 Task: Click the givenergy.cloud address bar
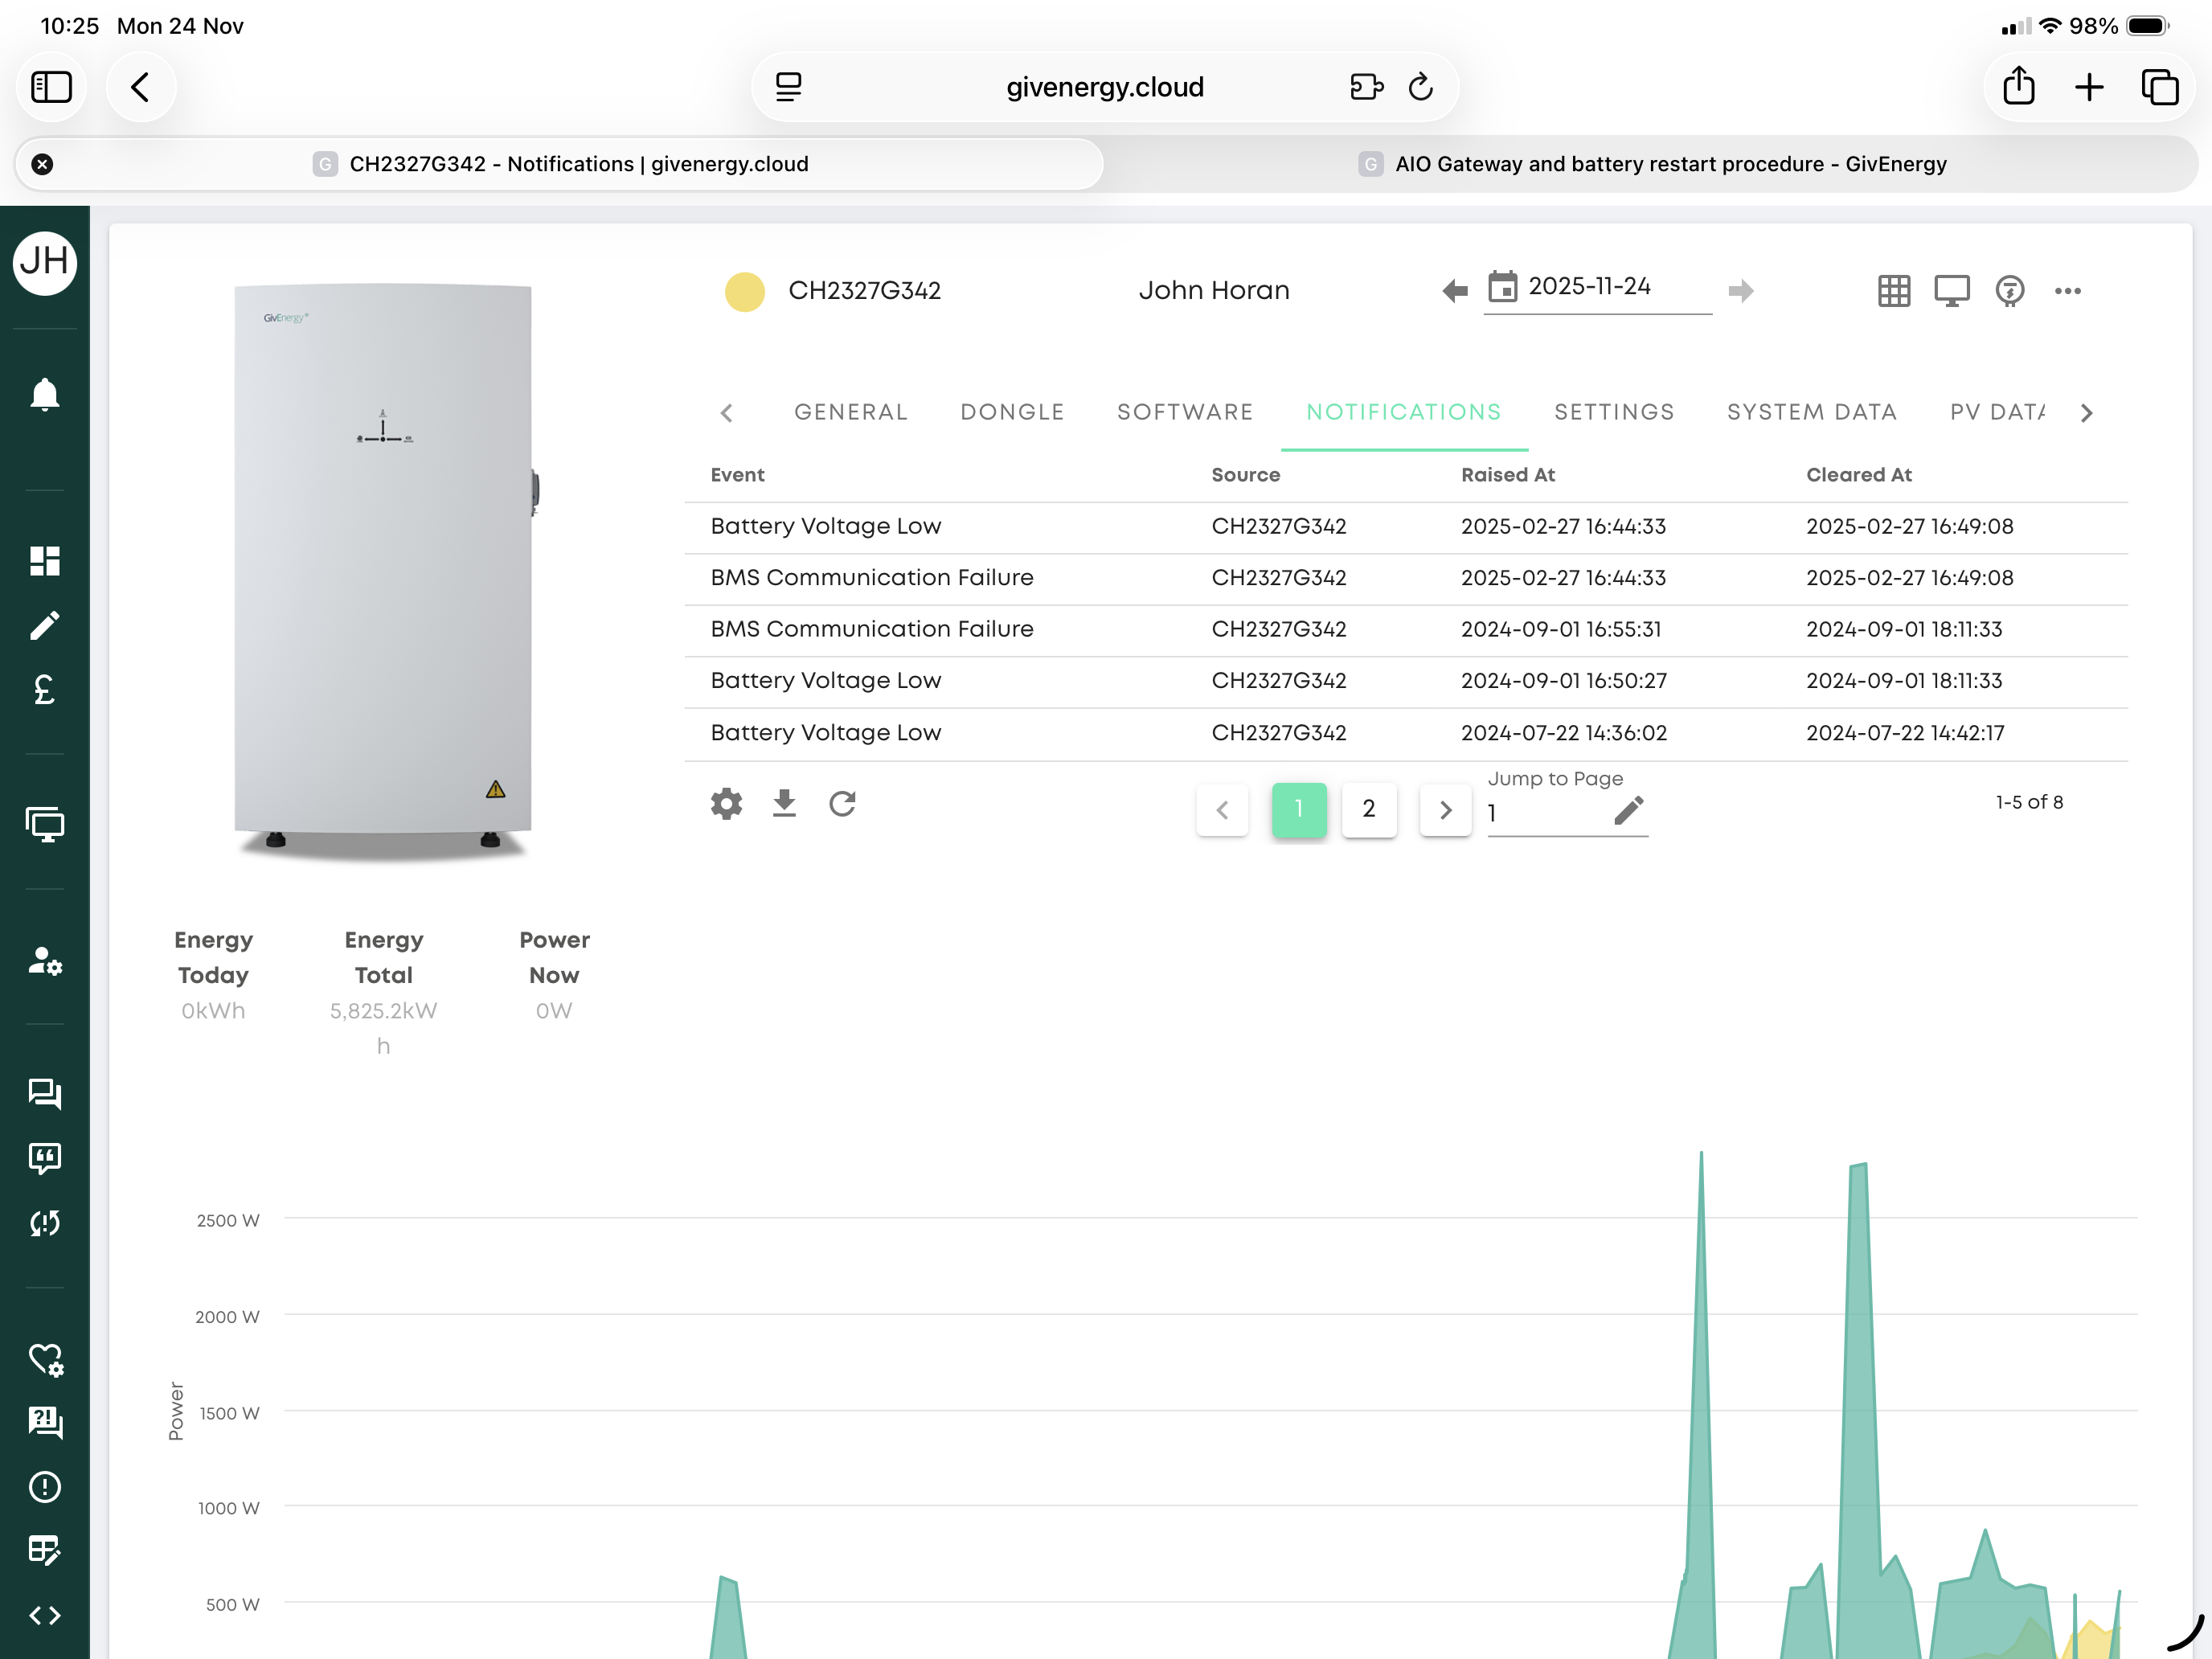click(1104, 87)
